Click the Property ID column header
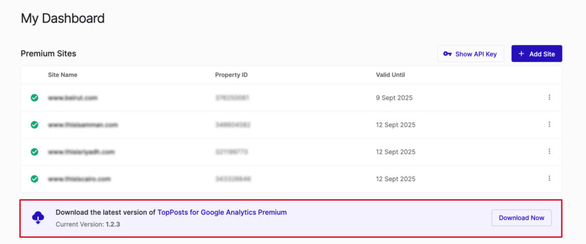This screenshot has width=586, height=244. pyautogui.click(x=231, y=75)
